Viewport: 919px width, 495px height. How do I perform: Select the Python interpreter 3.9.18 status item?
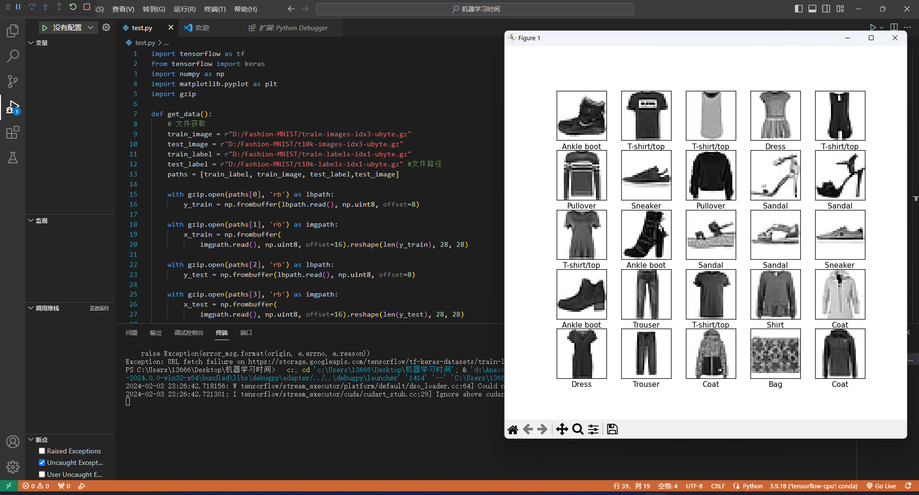pyautogui.click(x=813, y=486)
